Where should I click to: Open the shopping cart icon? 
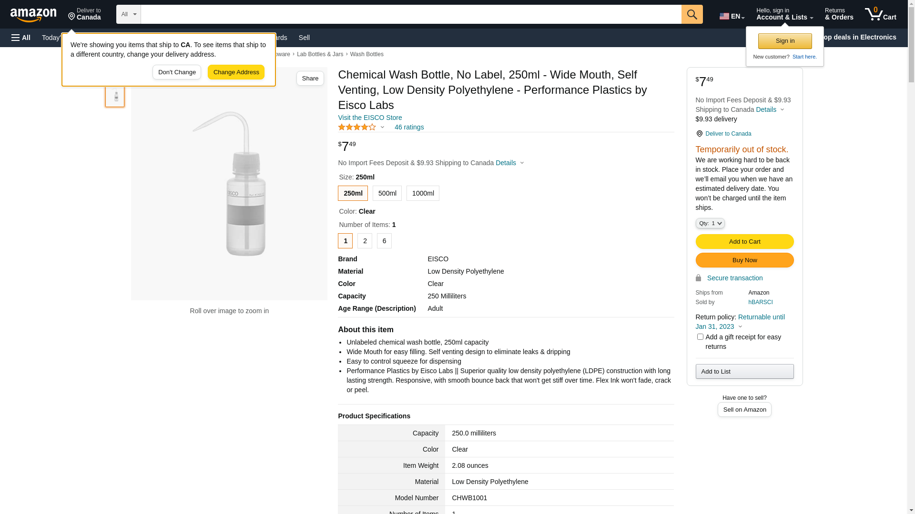(880, 14)
